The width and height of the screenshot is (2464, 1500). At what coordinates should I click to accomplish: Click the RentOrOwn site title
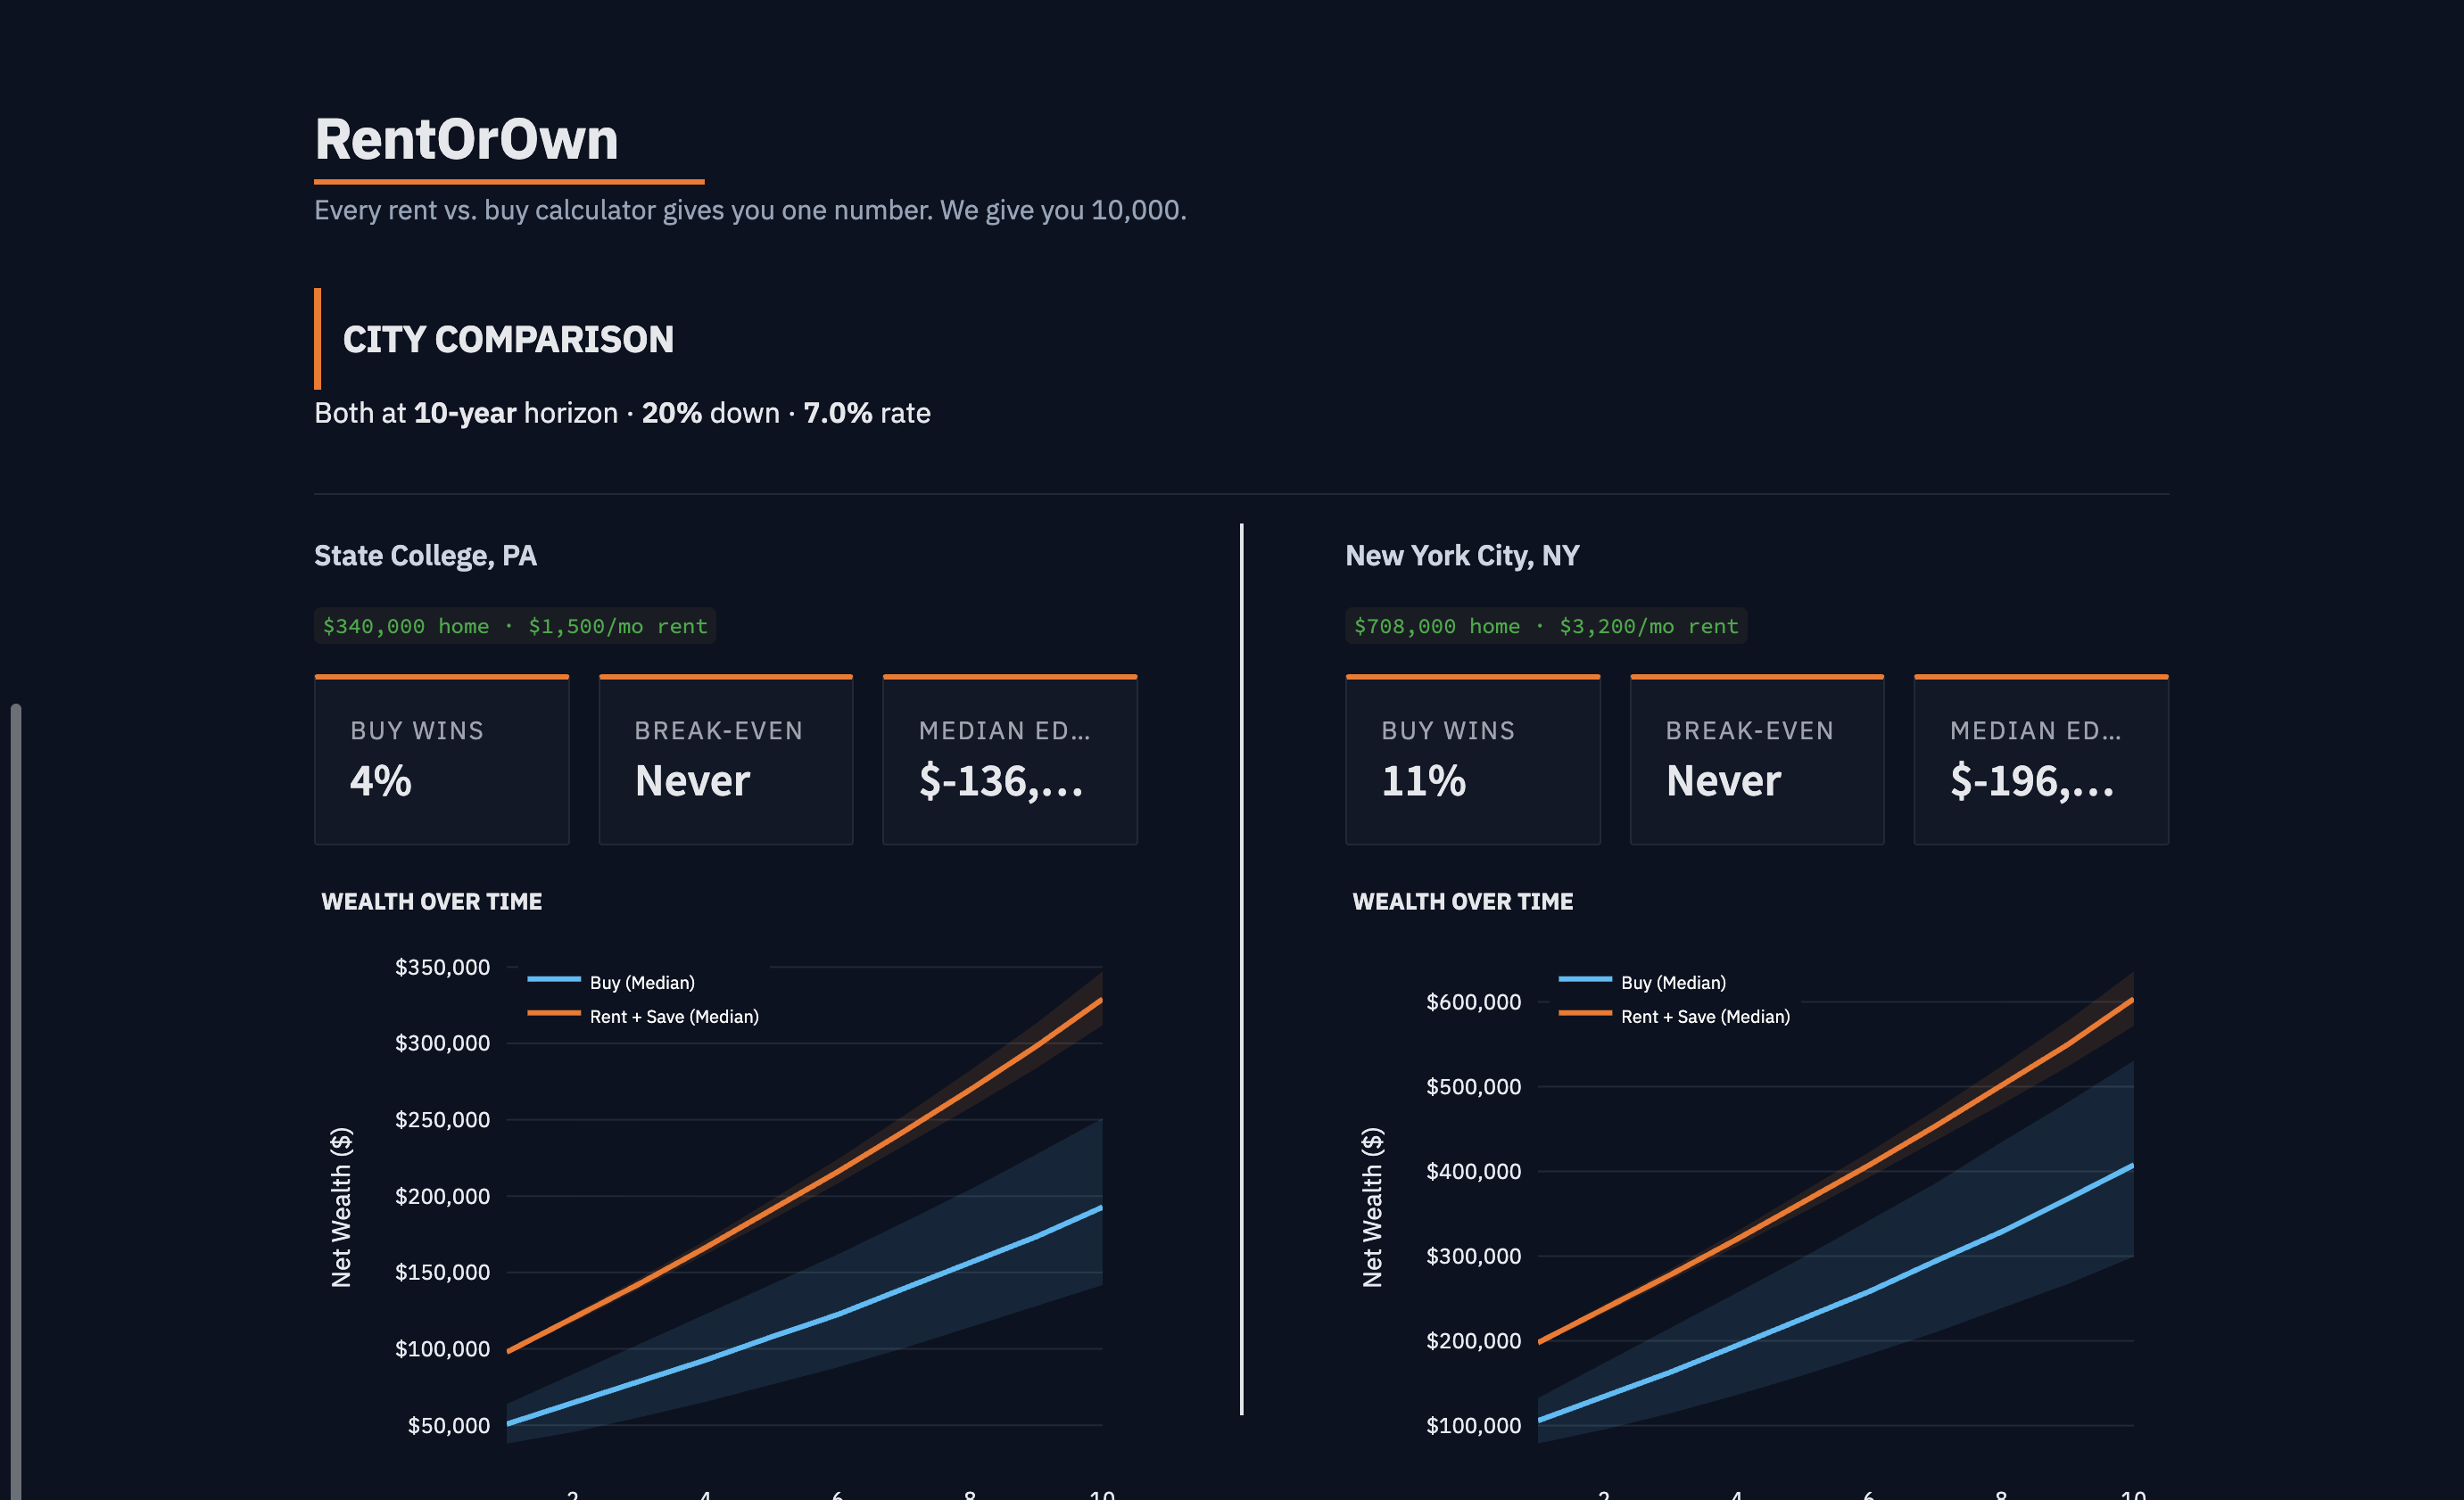point(466,139)
